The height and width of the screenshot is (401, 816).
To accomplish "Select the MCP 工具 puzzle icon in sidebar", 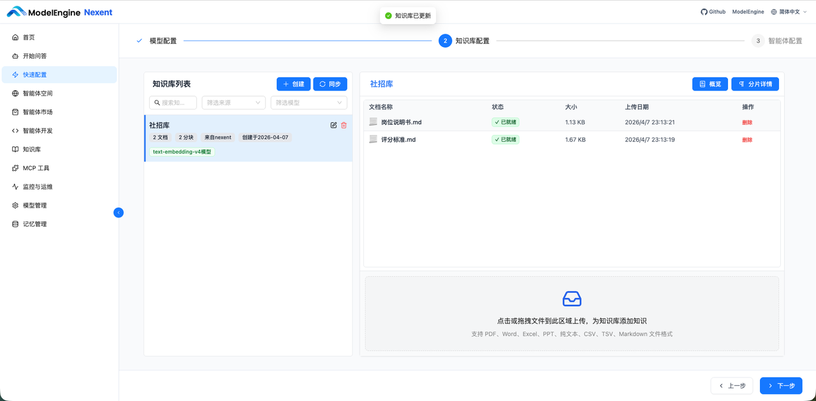I will (15, 167).
